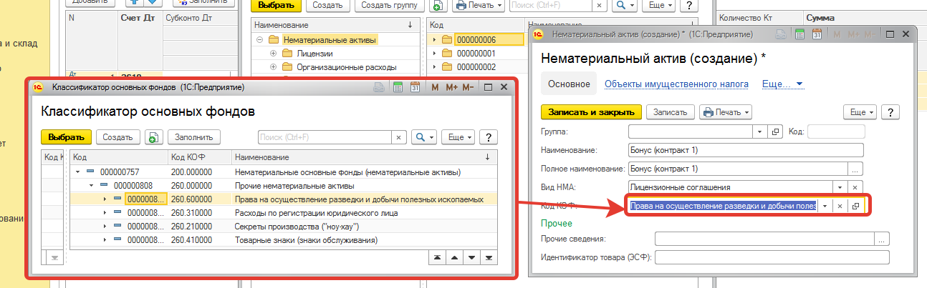Collapse the 000000757 tree row
Screen dimensions: 927x288
77,172
